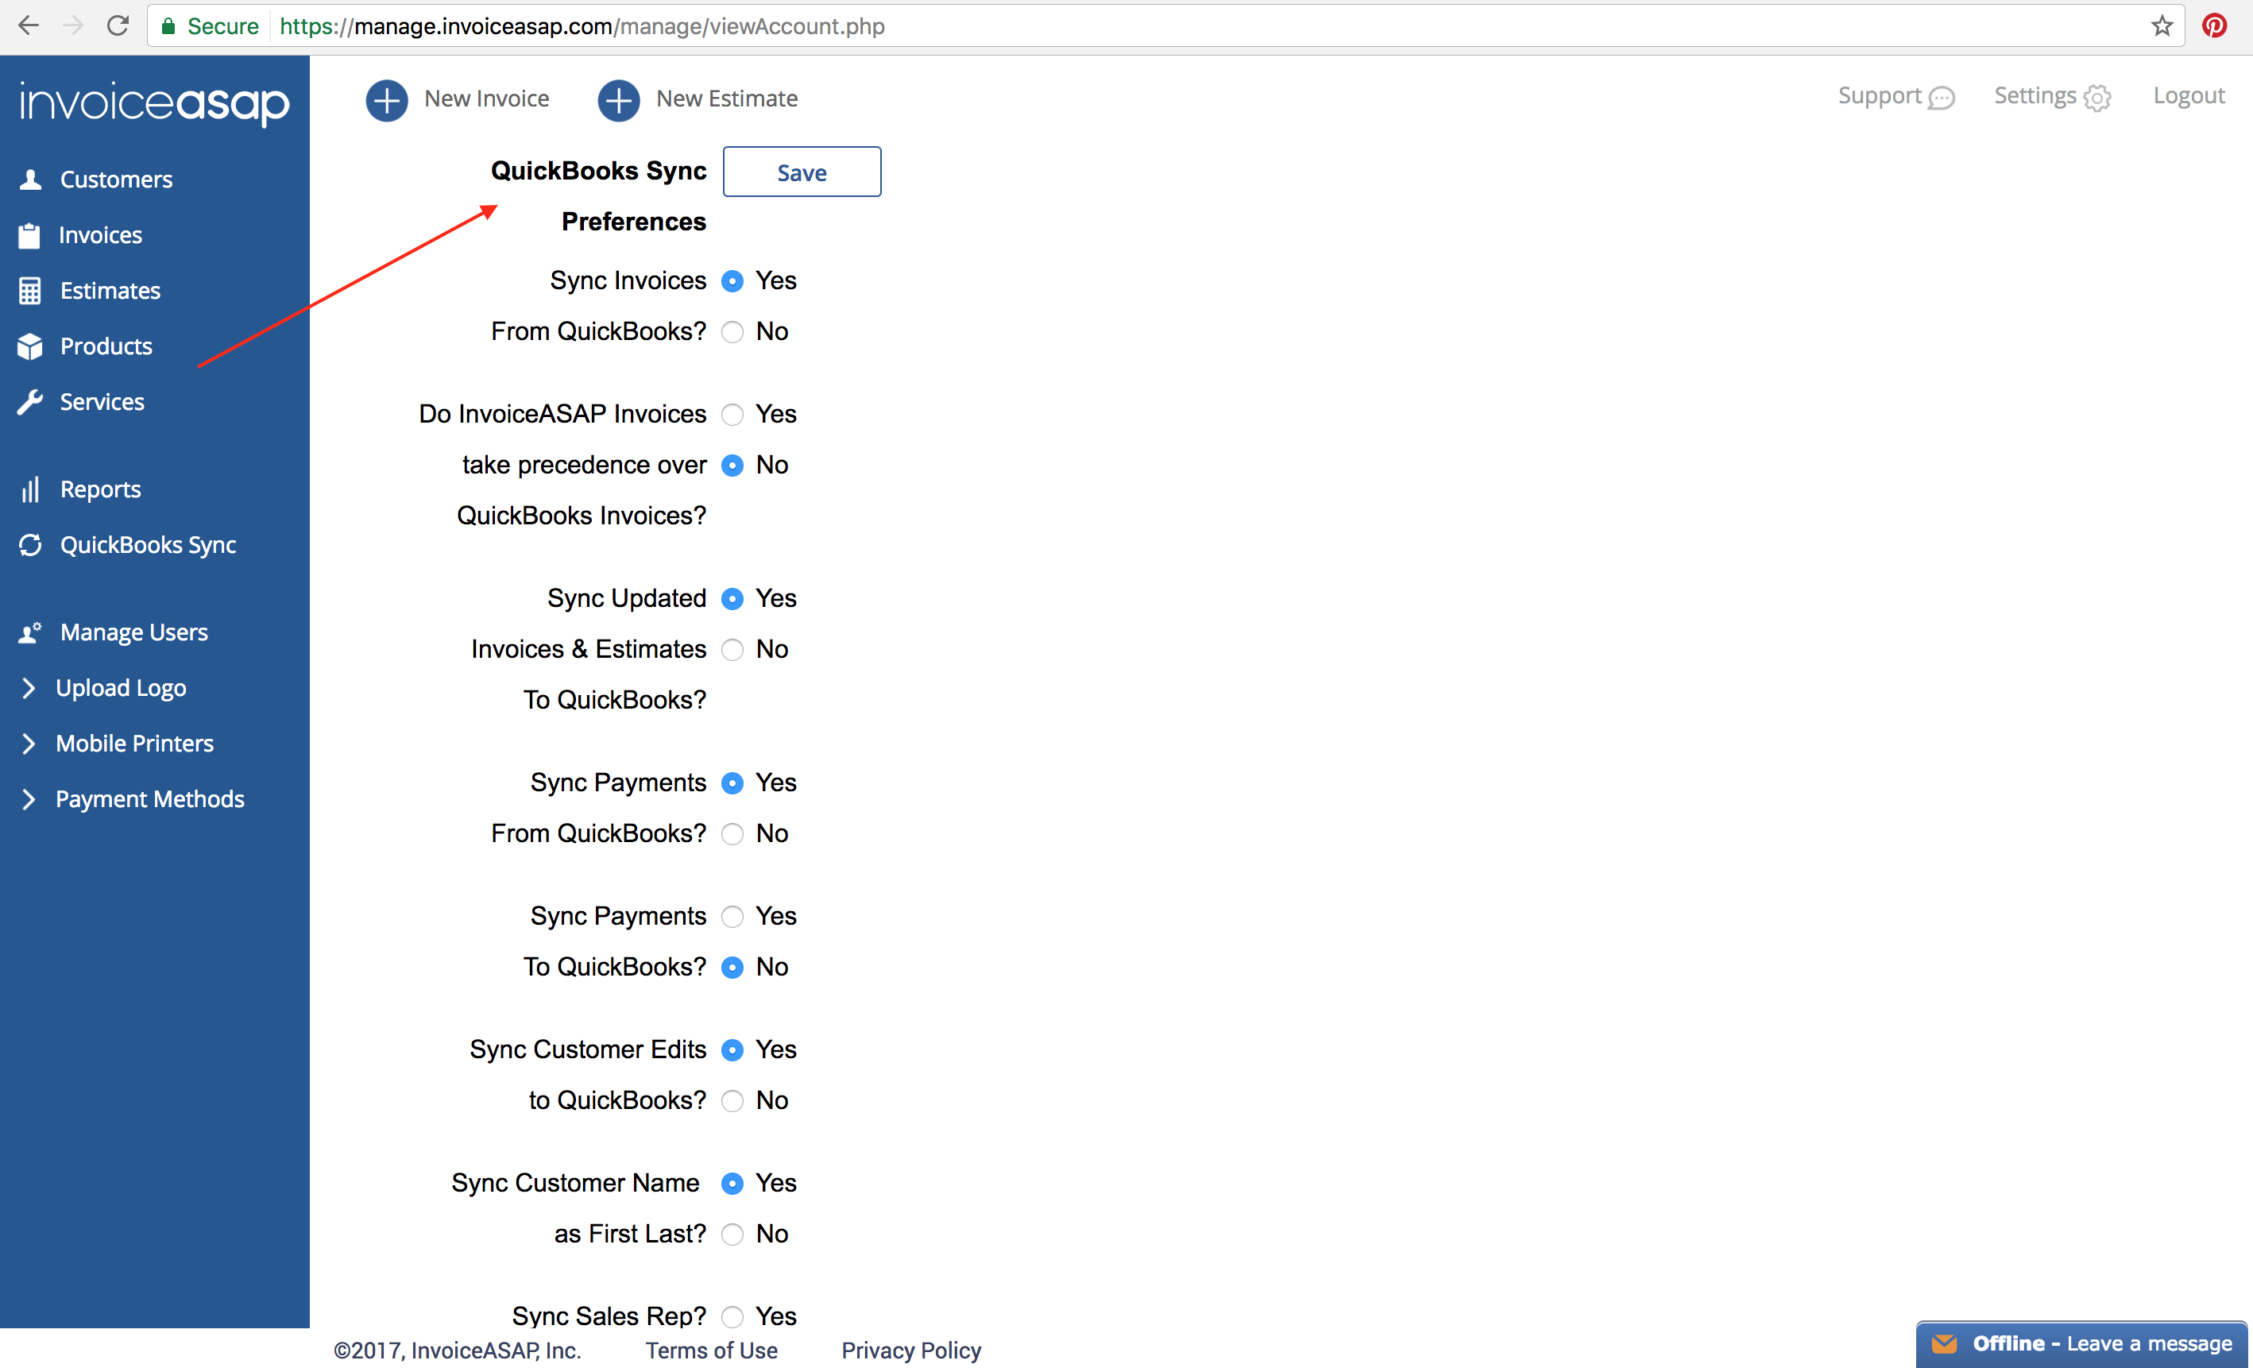2253x1368 pixels.
Task: Select No for Sync Customer Edits to QuickBooks
Action: [x=732, y=1101]
